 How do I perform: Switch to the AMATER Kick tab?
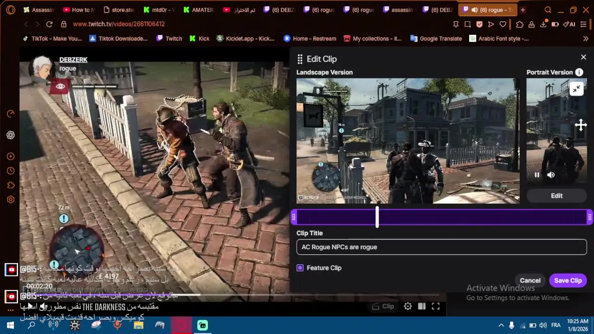199,10
